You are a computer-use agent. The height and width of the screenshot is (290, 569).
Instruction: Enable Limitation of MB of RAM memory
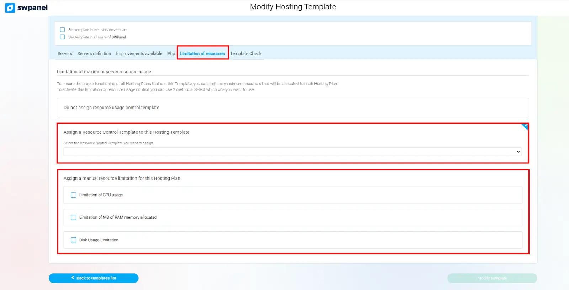coord(74,218)
